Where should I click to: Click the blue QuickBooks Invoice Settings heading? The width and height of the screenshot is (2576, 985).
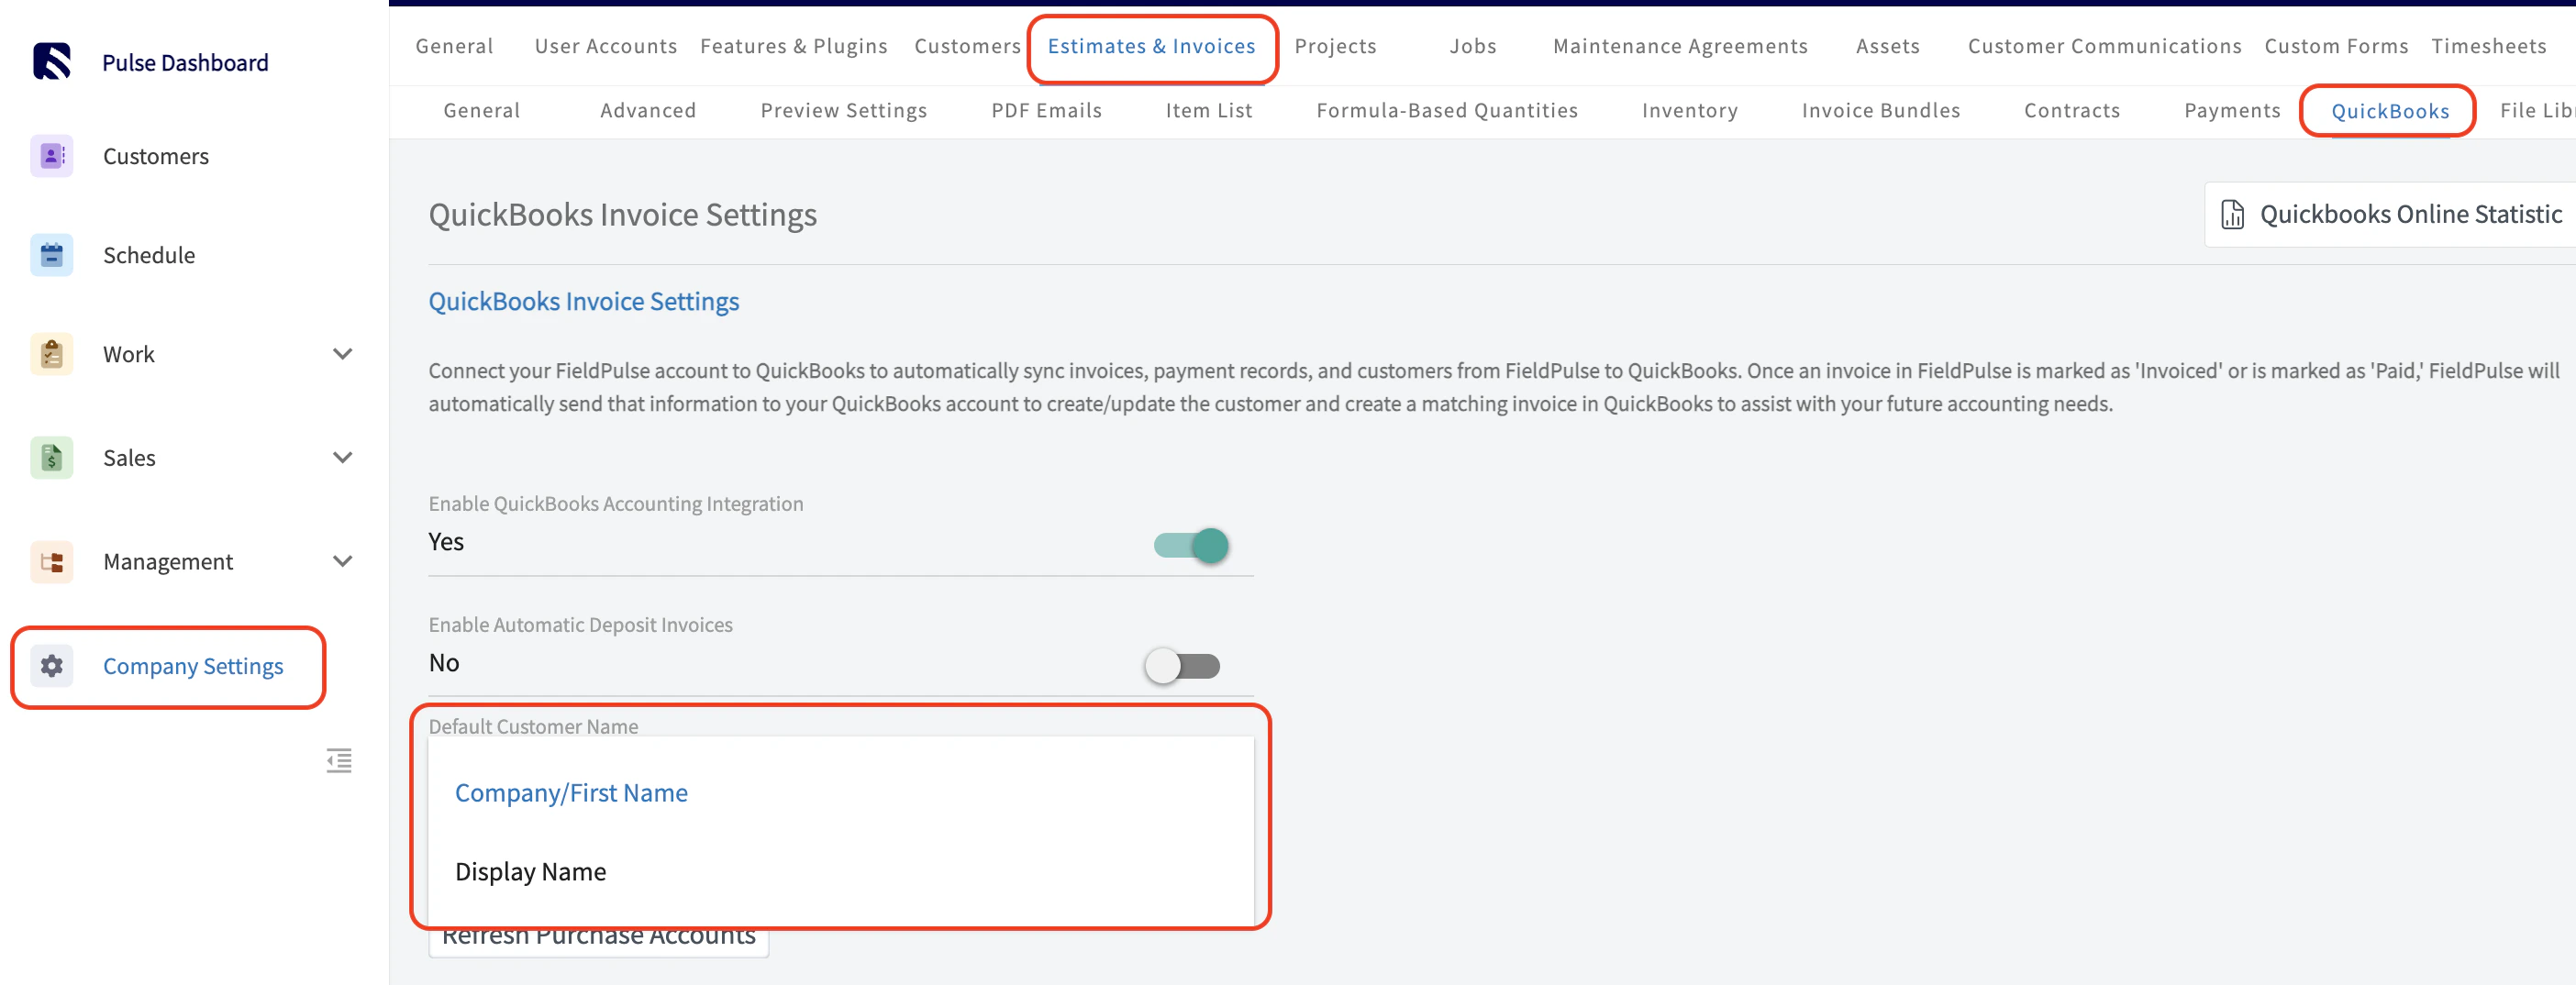pos(584,301)
